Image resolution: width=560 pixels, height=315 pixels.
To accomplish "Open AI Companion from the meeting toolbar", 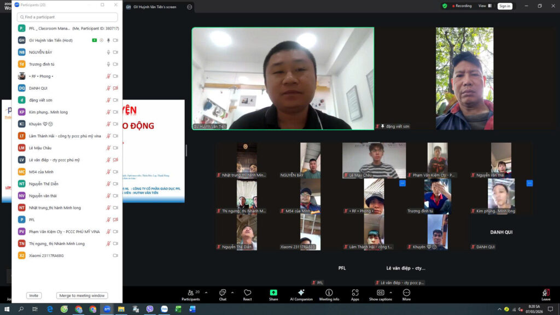I will (x=301, y=293).
